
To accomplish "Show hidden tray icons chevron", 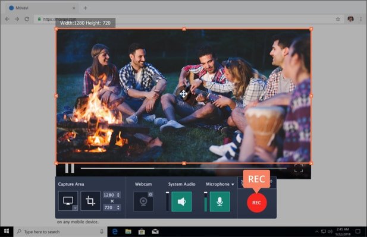I will tap(316, 232).
